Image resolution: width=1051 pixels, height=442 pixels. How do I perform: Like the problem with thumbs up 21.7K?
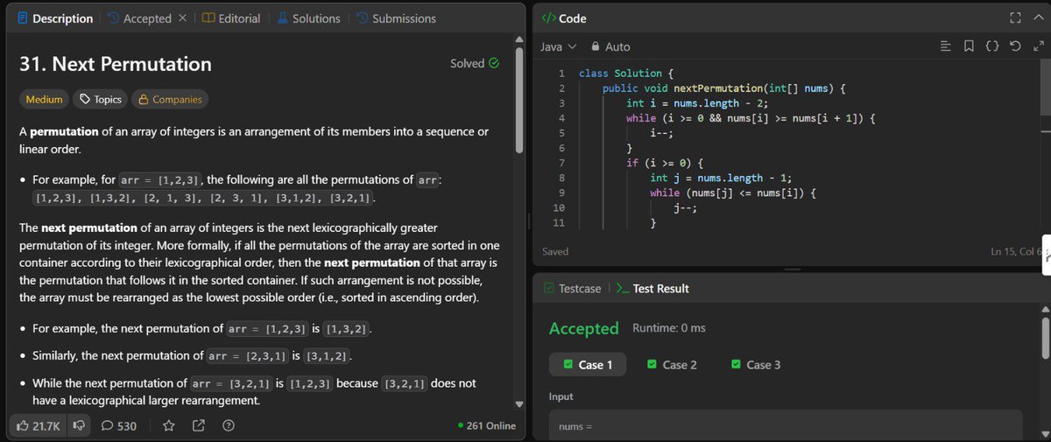pos(39,425)
